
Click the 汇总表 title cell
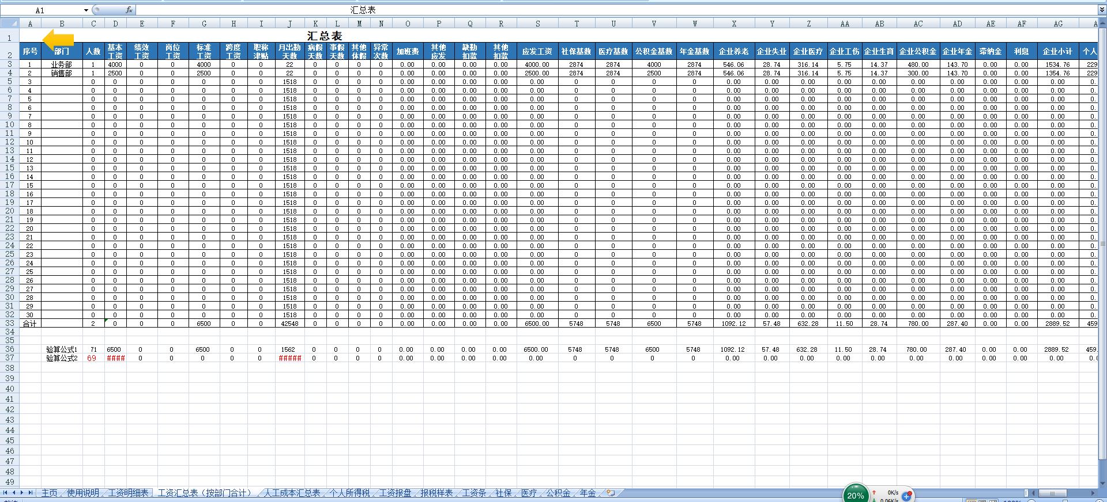point(325,36)
